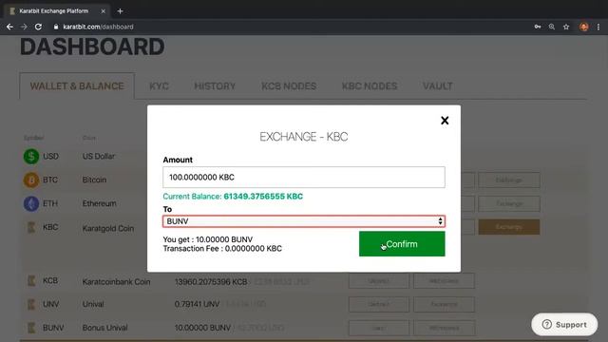Click the 'Karatcoinbank Coin' name
The height and width of the screenshot is (342, 608).
(x=116, y=282)
